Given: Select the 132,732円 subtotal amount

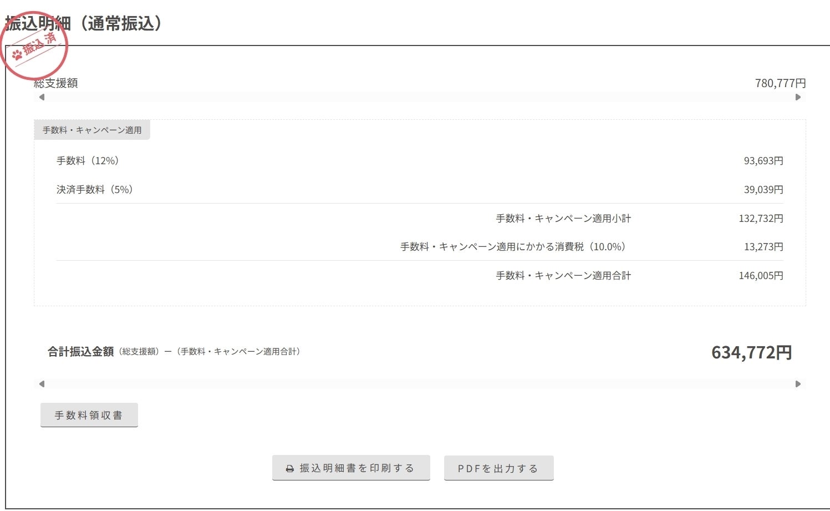Looking at the screenshot, I should (761, 219).
